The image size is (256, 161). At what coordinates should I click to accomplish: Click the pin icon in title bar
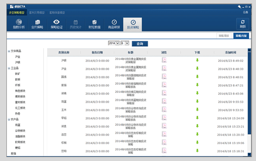pyautogui.click(x=239, y=7)
